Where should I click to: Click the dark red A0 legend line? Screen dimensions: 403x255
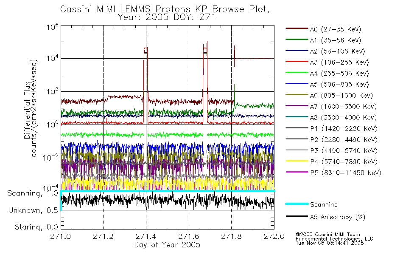click(x=297, y=28)
